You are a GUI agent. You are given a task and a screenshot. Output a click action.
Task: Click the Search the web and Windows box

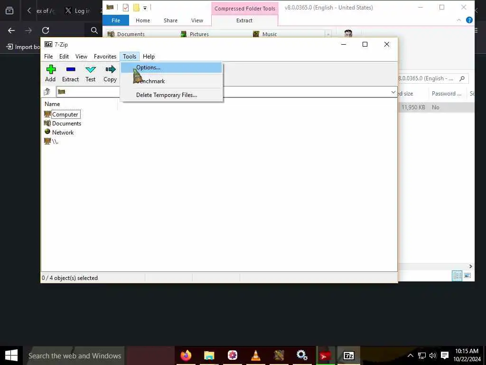(75, 355)
